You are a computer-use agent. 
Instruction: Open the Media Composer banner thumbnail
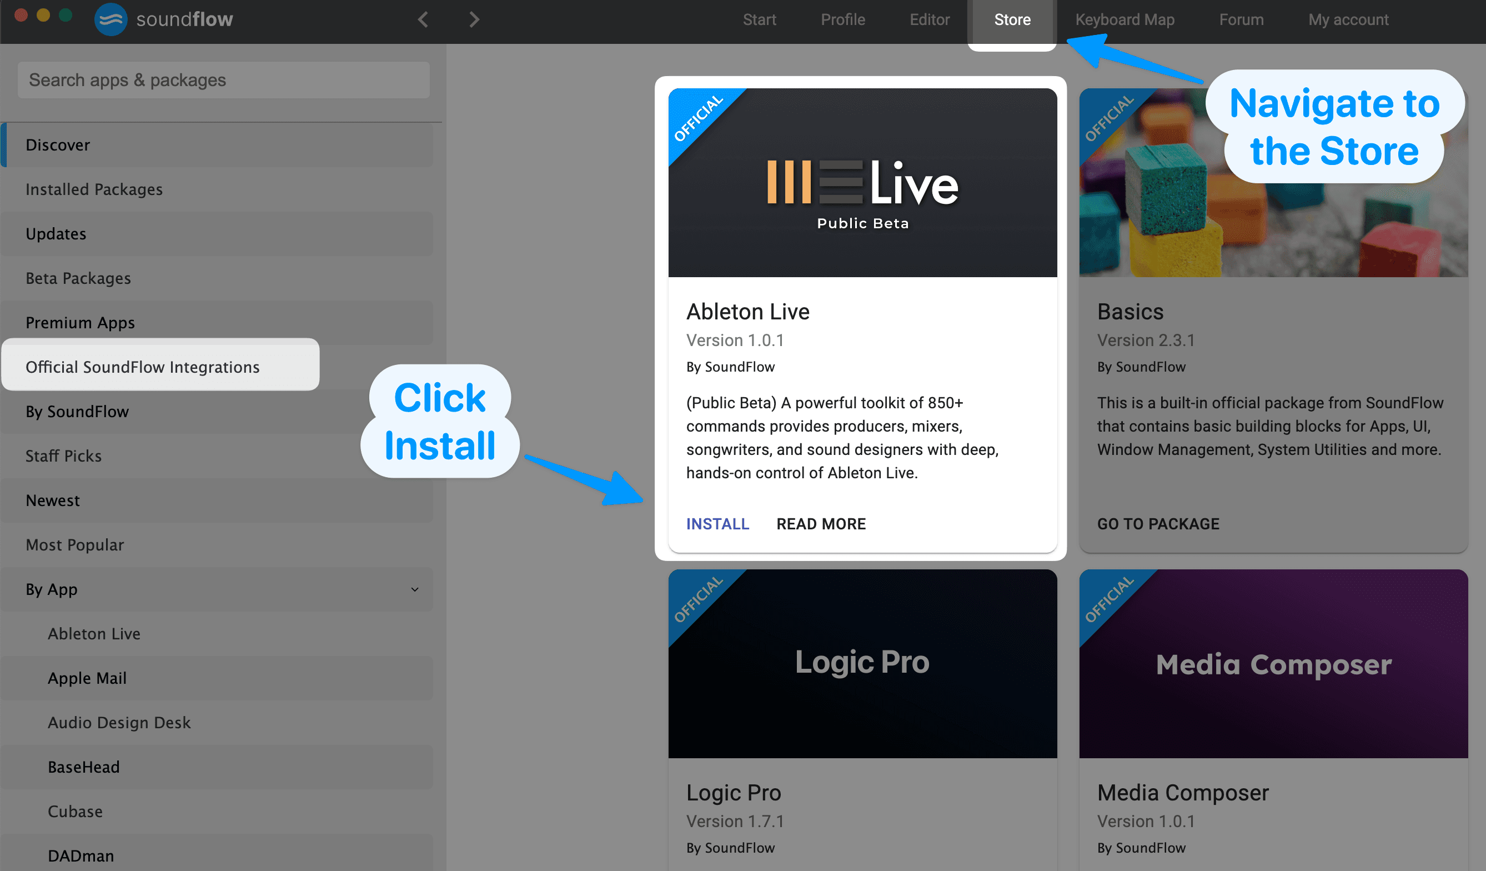[1273, 663]
